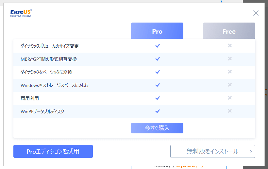Click Pro checkmark for 商用利用
268x169 pixels.
158,98
